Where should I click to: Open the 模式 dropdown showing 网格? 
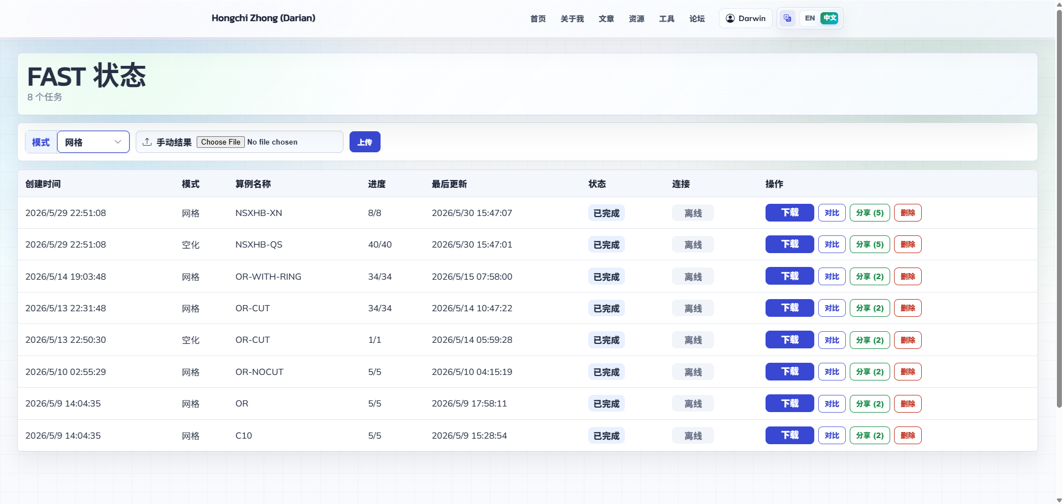(x=93, y=142)
